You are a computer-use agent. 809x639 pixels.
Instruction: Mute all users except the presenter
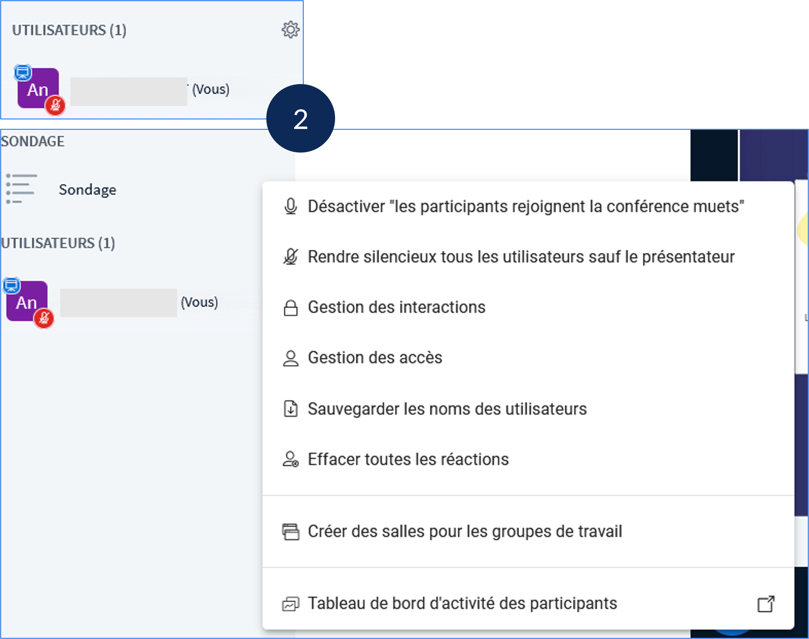[x=521, y=257]
